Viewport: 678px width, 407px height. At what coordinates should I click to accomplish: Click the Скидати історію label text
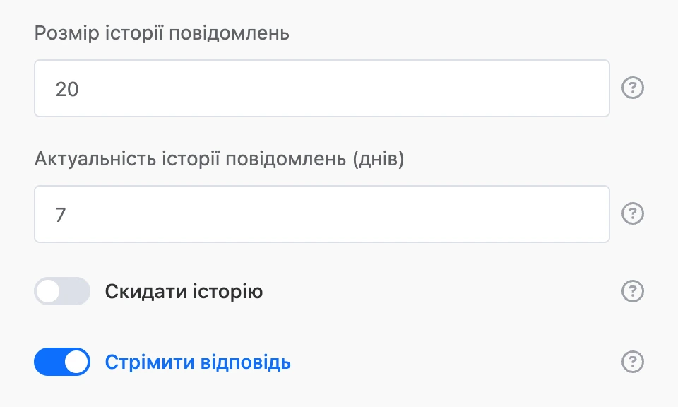point(184,292)
